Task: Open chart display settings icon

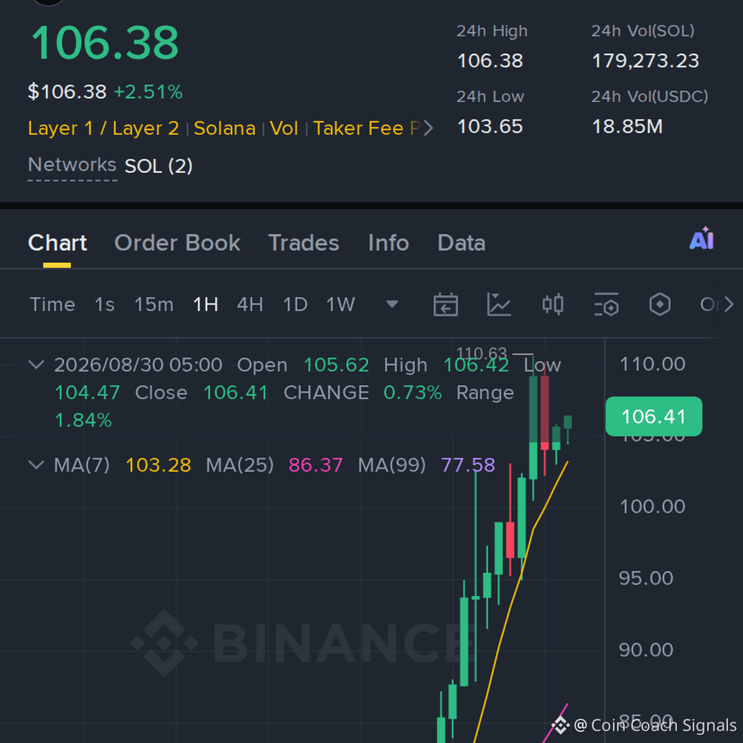Action: tap(606, 304)
